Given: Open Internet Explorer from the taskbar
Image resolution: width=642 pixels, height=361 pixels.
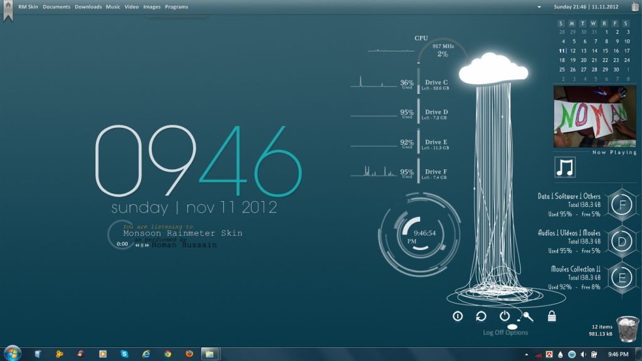Looking at the screenshot, I should [x=146, y=354].
